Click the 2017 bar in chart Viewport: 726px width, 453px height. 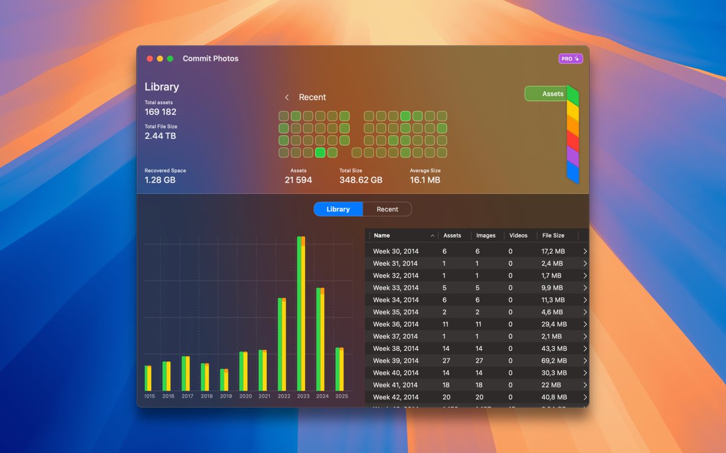pos(186,373)
